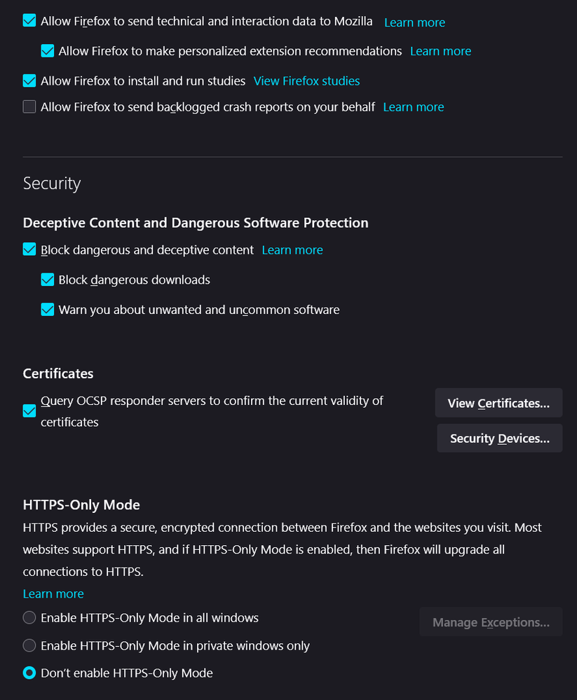This screenshot has height=700, width=577.
Task: Uncheck sending technical and interaction data to Mozilla
Action: coord(29,21)
